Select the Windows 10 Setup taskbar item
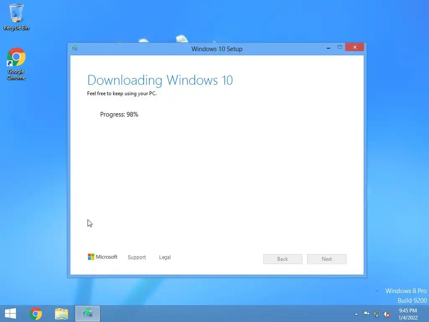Viewport: 429px width, 322px height. (x=88, y=314)
